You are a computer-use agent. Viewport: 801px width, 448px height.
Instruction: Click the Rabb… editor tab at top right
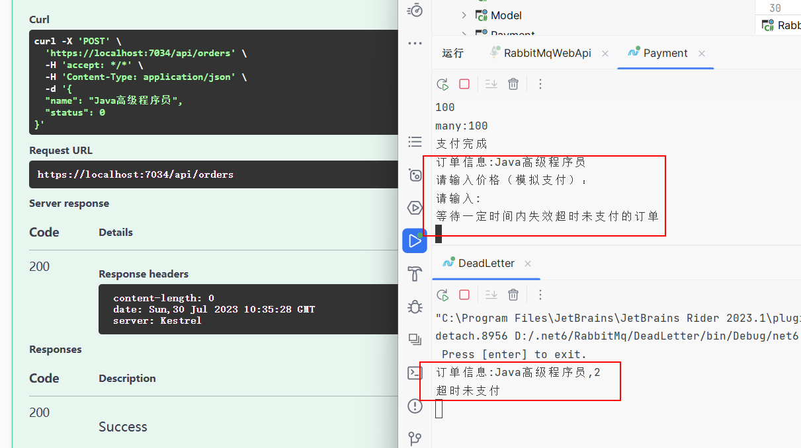781,25
